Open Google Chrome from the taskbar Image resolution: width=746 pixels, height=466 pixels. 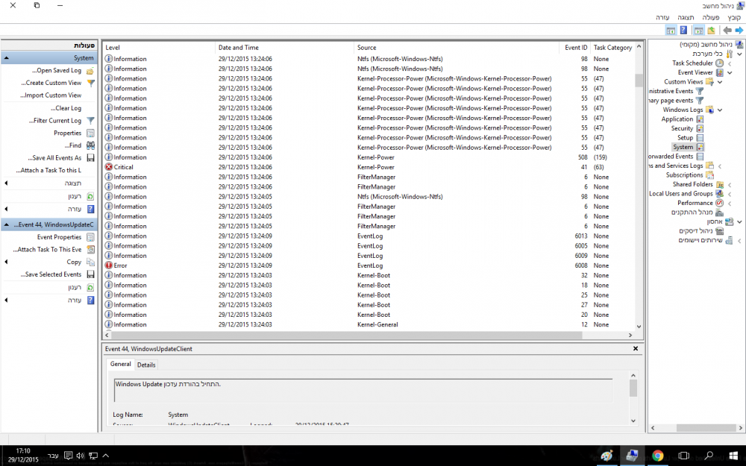(658, 456)
